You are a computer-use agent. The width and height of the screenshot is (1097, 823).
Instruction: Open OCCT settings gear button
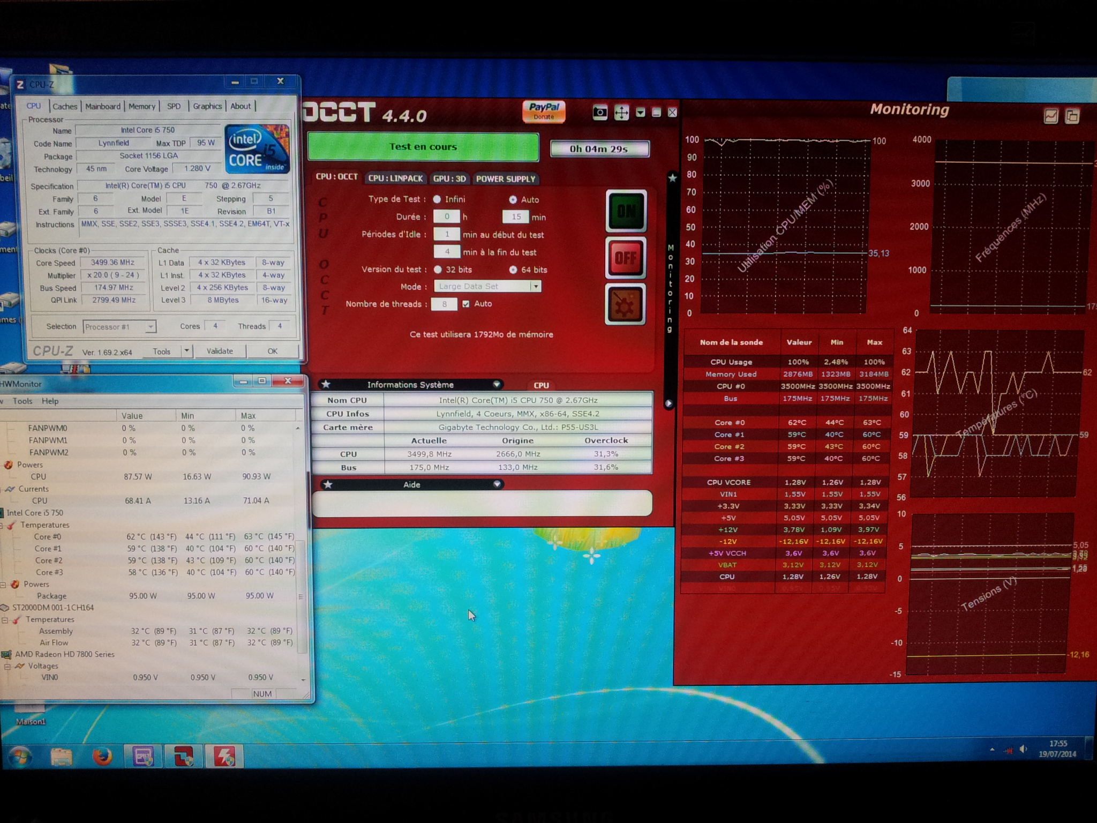click(x=625, y=304)
